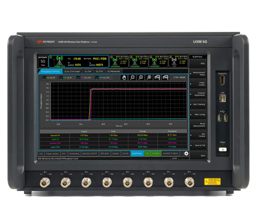Screen dimensions: 260x222
Task: Open the PHY bottom tab
Action: tap(64, 154)
